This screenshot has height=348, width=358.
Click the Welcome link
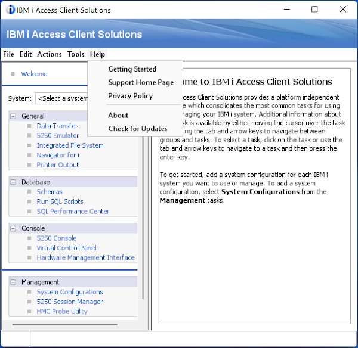(34, 74)
